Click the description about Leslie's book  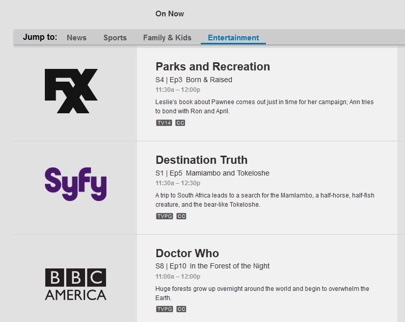pyautogui.click(x=264, y=107)
